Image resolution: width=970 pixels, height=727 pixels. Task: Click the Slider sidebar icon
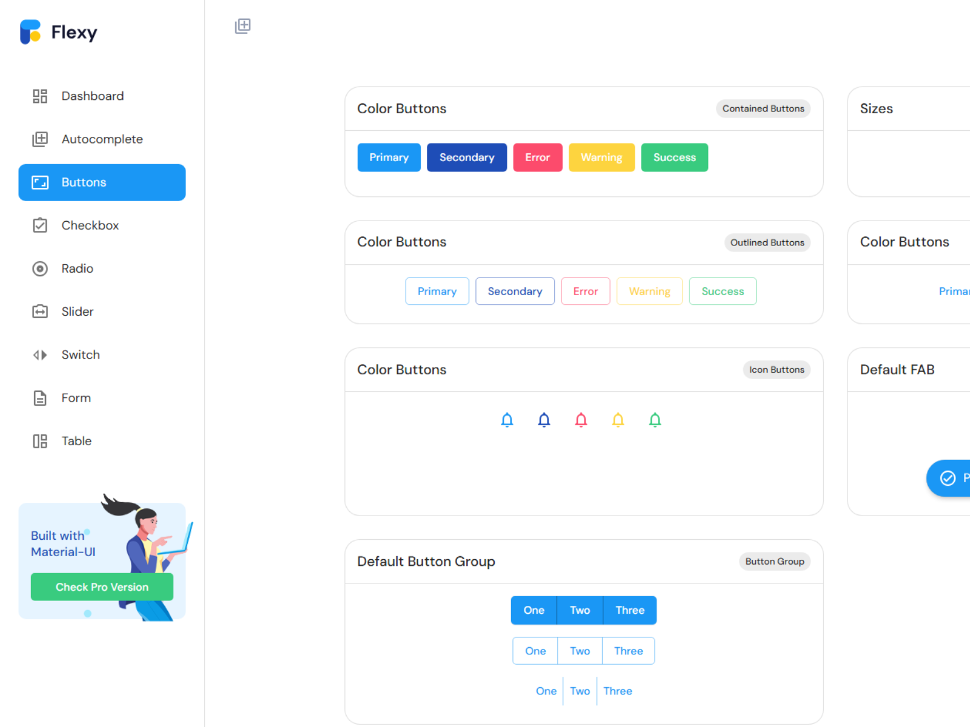click(x=40, y=311)
